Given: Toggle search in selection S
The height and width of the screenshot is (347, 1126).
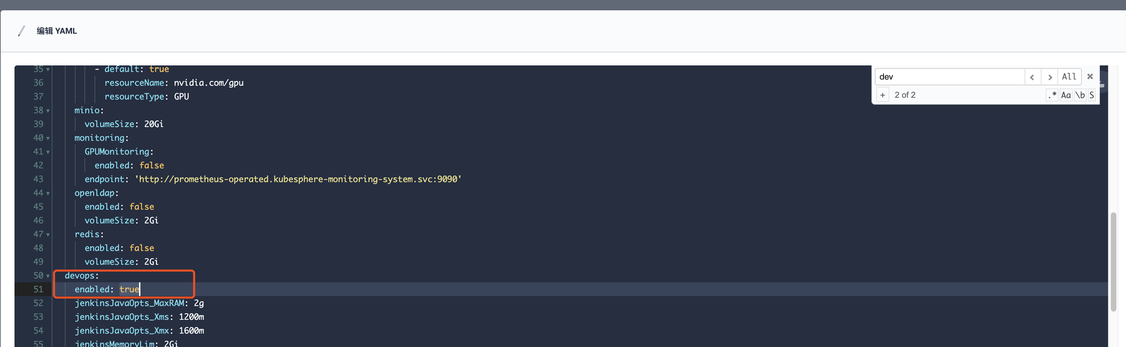Looking at the screenshot, I should click(1092, 95).
